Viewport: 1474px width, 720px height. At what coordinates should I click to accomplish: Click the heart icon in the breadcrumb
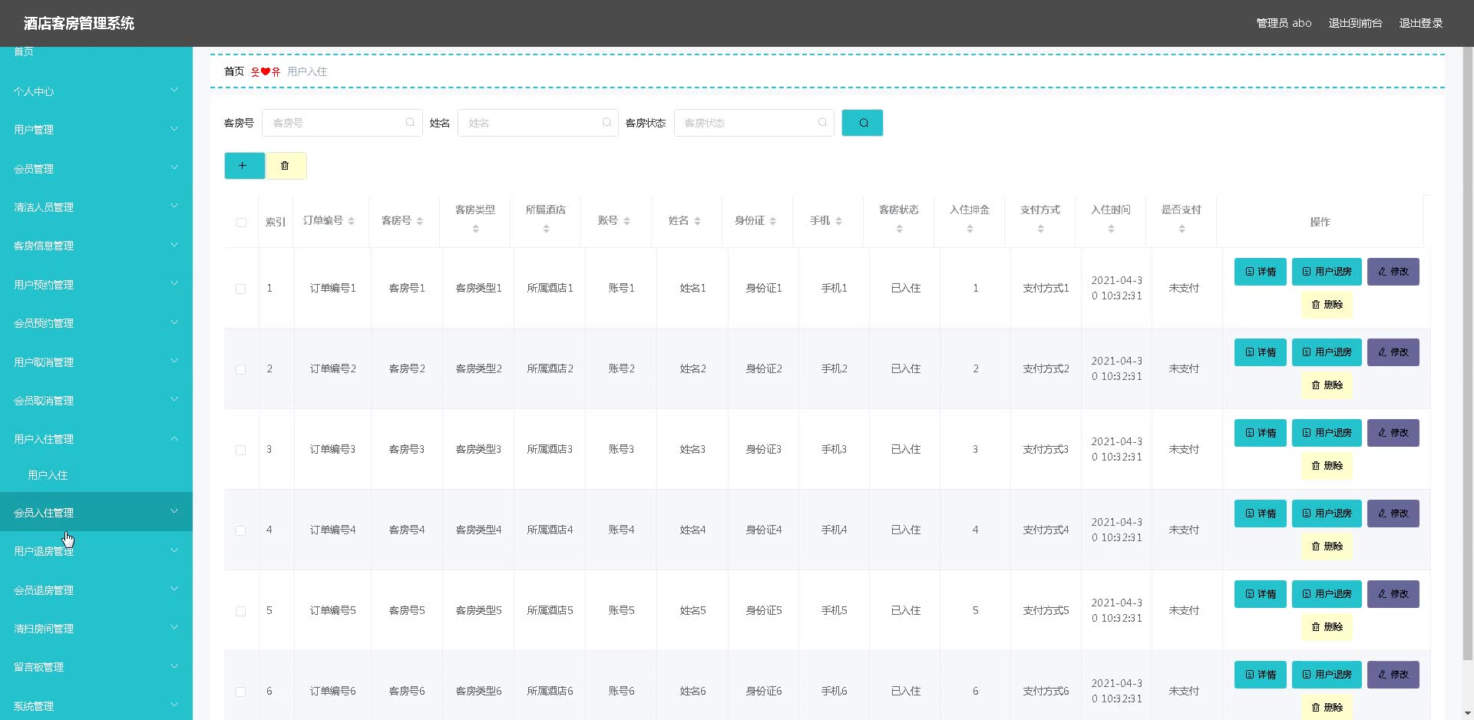(x=264, y=71)
